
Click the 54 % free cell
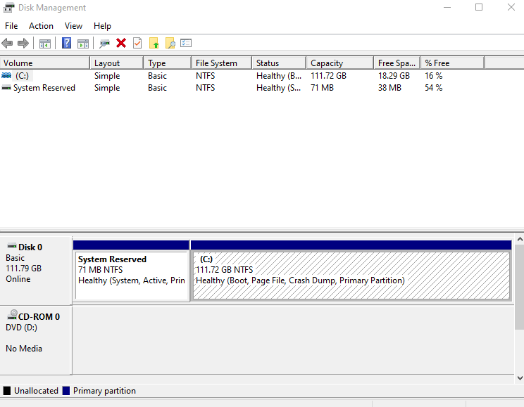click(433, 88)
